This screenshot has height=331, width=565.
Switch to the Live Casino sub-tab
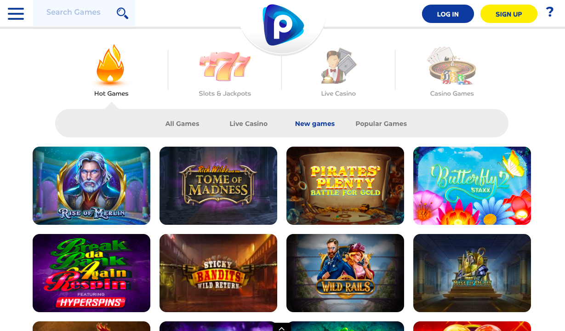tap(248, 124)
